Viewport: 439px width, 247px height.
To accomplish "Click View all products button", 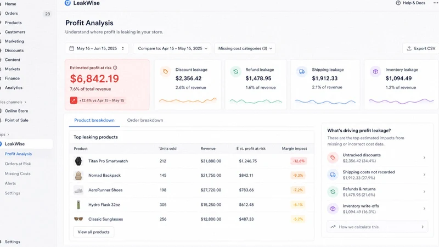I will coord(93,232).
